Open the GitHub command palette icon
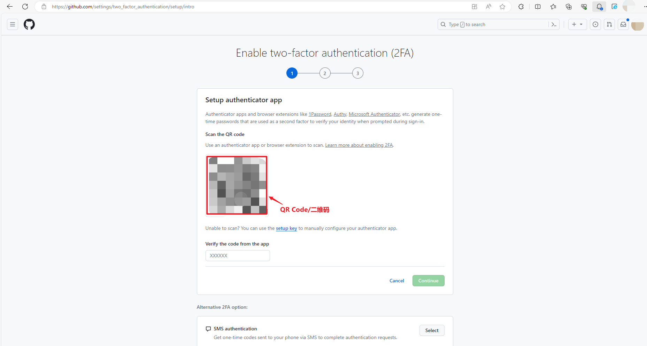 (554, 24)
